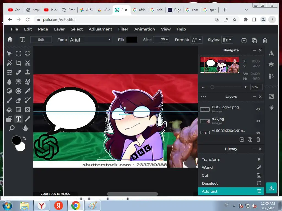Open the File menu
Image resolution: width=282 pixels, height=211 pixels.
[14, 29]
